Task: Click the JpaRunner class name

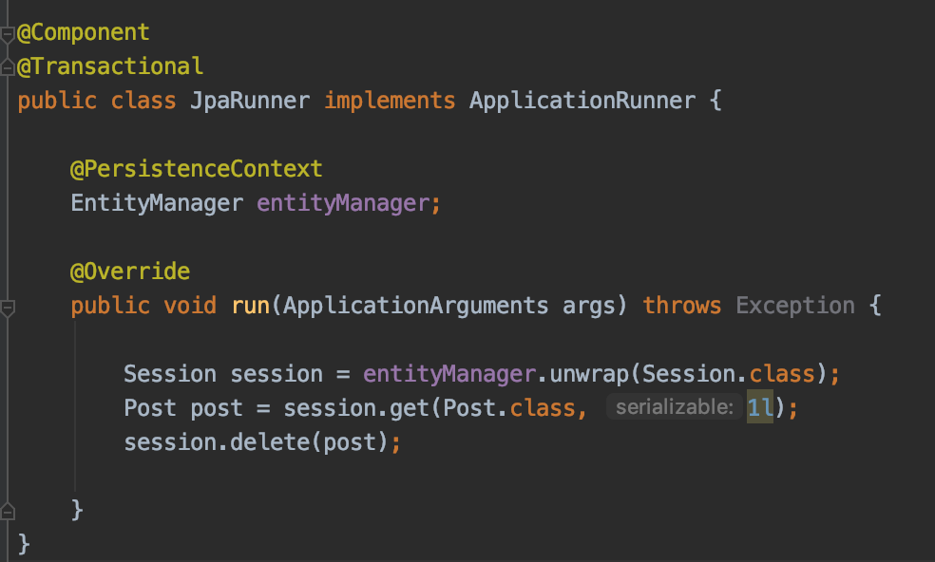Action: pos(251,101)
